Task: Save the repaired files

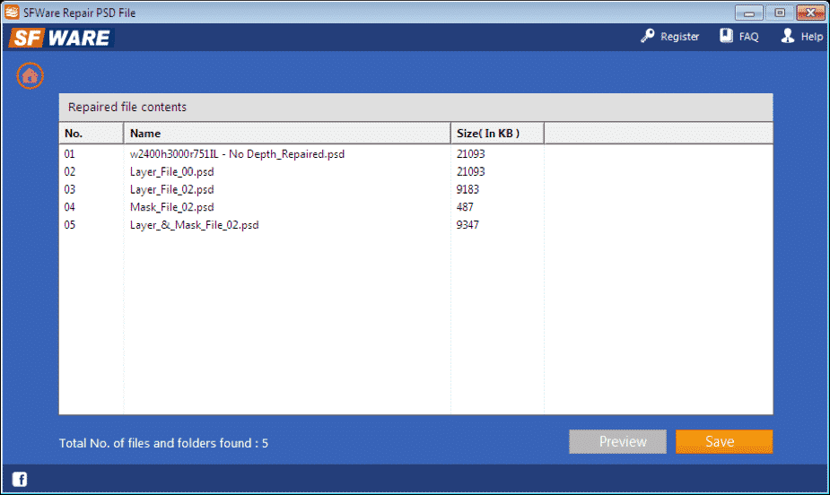Action: pyautogui.click(x=724, y=441)
